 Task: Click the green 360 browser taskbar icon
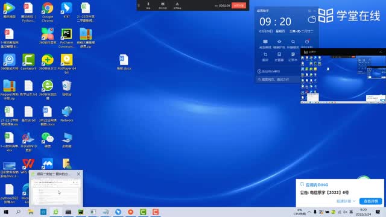[56, 212]
